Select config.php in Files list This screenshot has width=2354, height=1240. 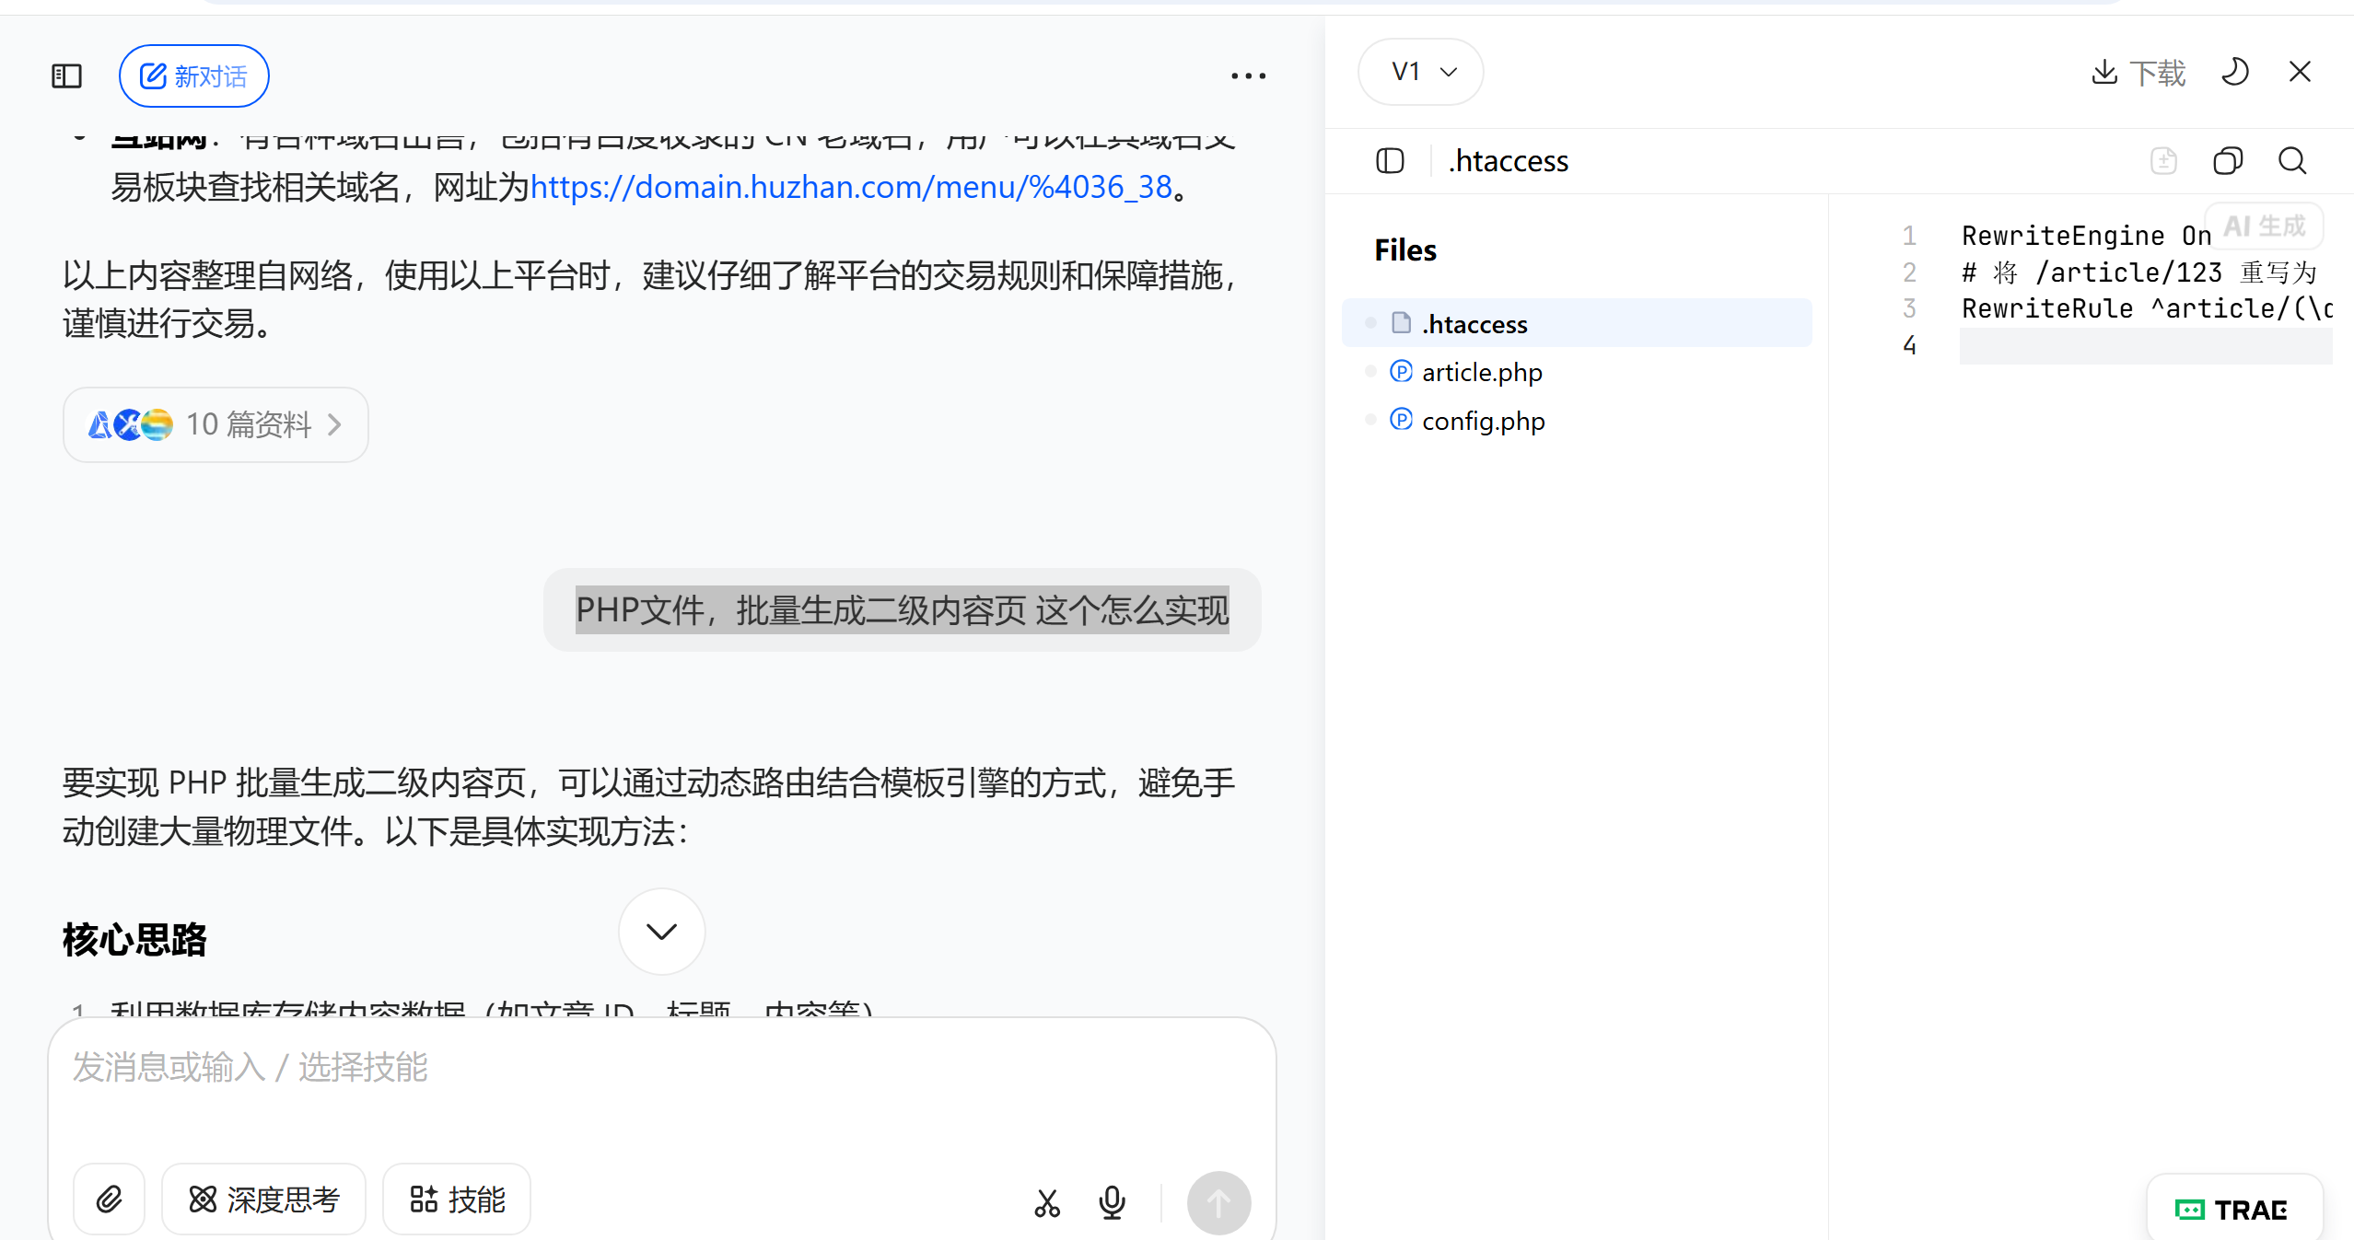pos(1483,421)
